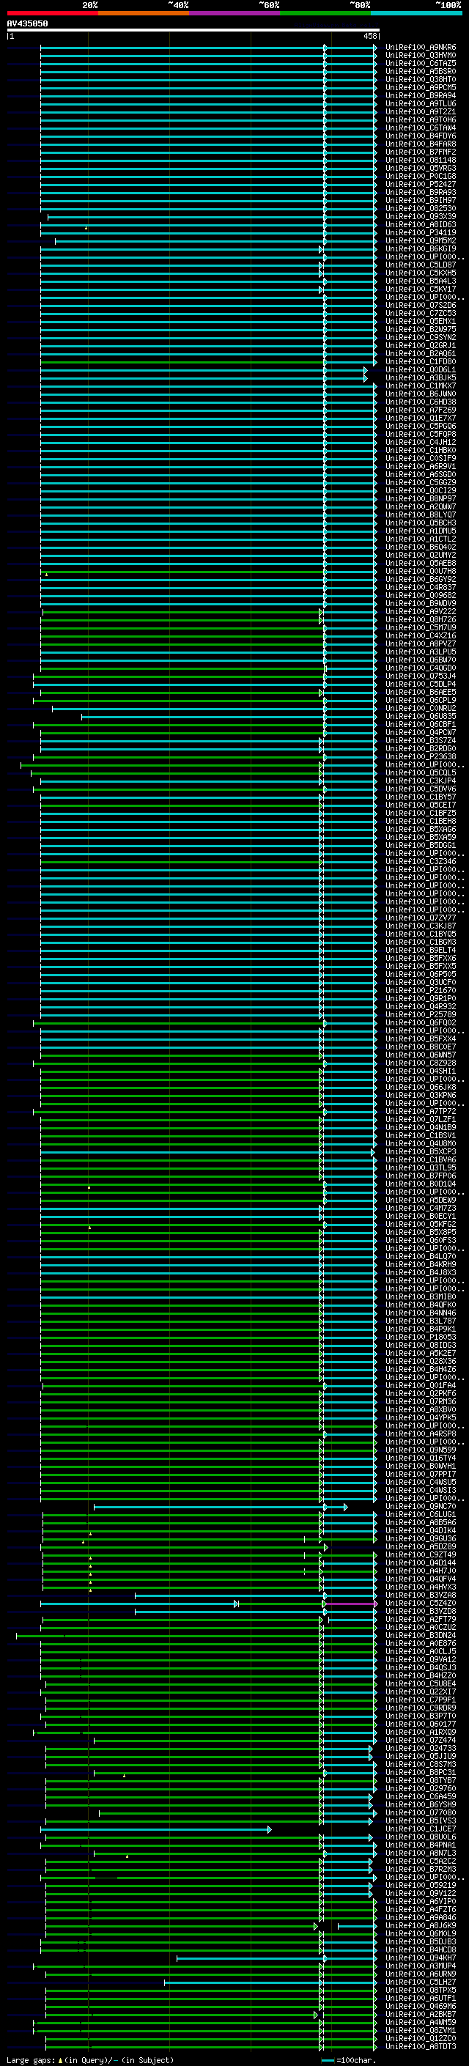Open hit UniRef100_C6TAZ5
The height and width of the screenshot is (2066, 469).
point(421,63)
